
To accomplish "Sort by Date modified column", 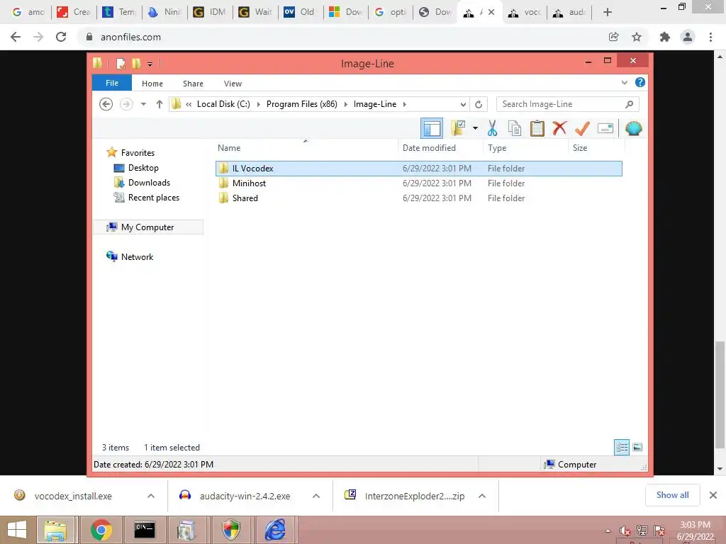I will [429, 148].
